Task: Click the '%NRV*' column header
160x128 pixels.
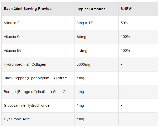Action: [126, 9]
